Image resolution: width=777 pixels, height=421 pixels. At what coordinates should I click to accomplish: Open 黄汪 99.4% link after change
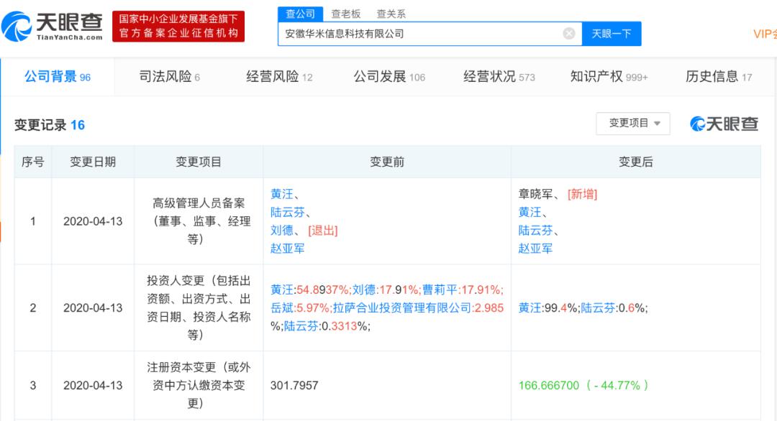coord(530,307)
